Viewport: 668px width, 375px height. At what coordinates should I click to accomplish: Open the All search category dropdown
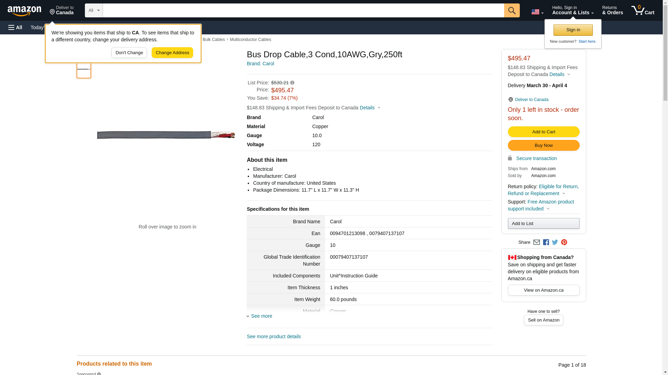tap(94, 10)
